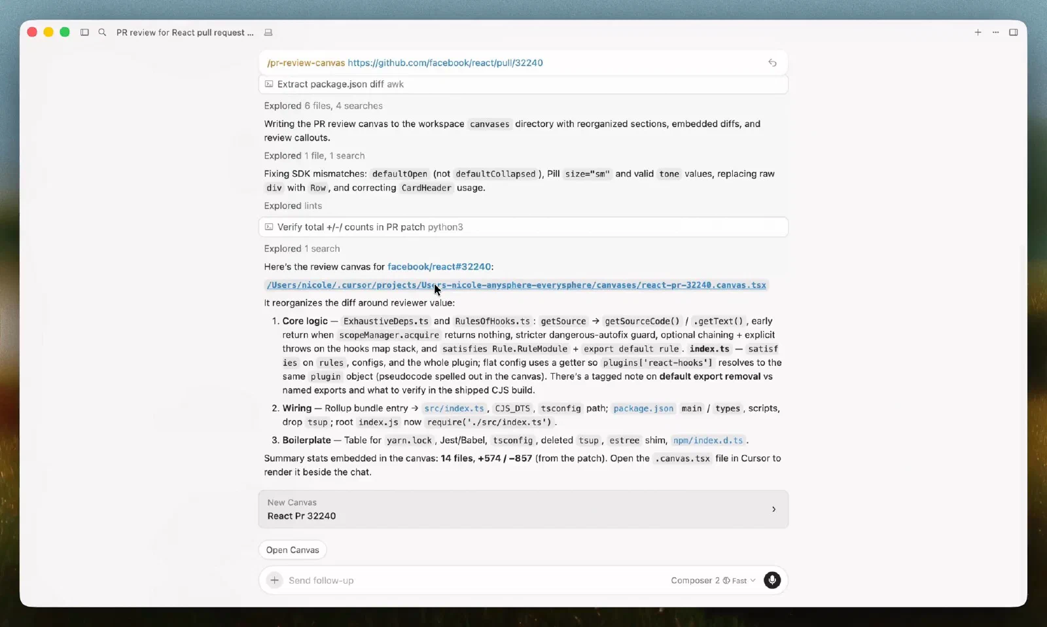Open the GitHub pull/32240 URL link

point(445,63)
